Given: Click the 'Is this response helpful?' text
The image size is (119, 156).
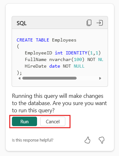Looking at the screenshot, I should 33,140.
